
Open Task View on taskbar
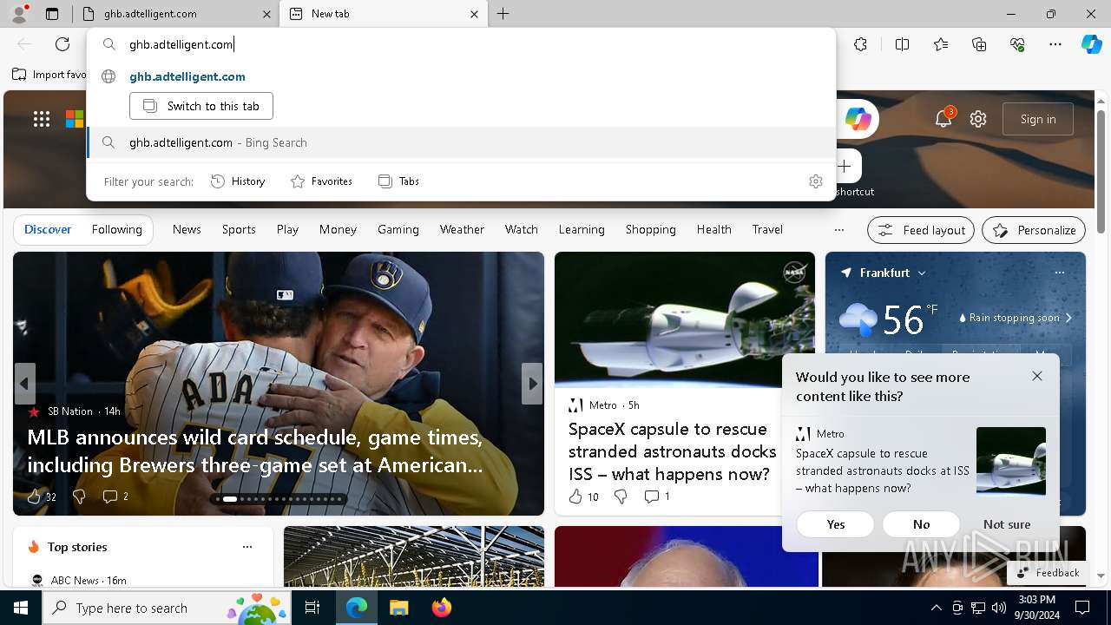312,608
